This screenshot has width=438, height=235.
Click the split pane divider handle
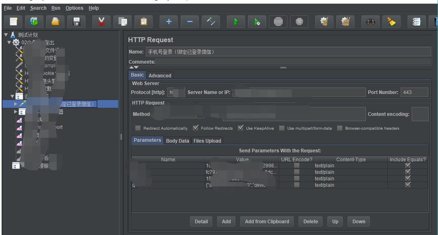[121, 137]
